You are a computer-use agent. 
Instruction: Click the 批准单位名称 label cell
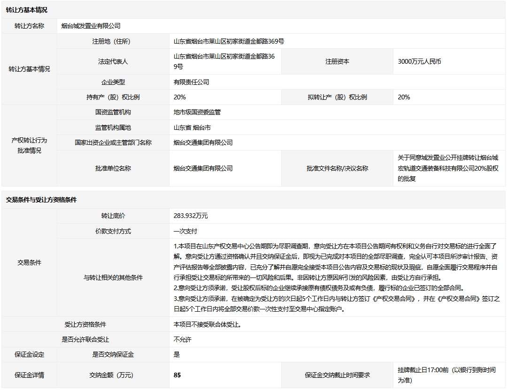coord(113,168)
